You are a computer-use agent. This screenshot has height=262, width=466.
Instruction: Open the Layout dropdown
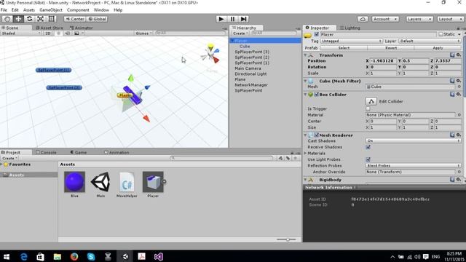point(450,19)
